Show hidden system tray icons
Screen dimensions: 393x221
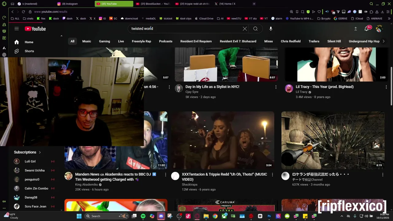pyautogui.click(x=342, y=216)
